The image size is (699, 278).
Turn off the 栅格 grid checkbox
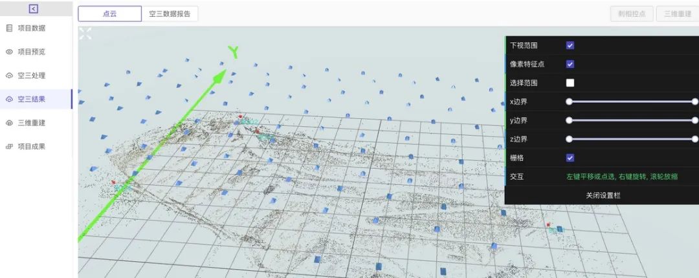pyautogui.click(x=570, y=158)
